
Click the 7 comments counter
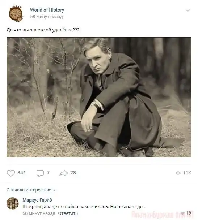coord(48,173)
